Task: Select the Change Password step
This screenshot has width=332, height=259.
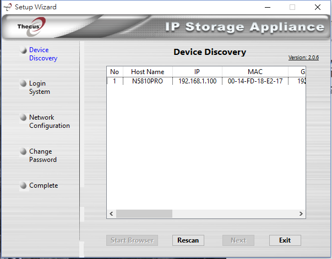Action: [43, 155]
